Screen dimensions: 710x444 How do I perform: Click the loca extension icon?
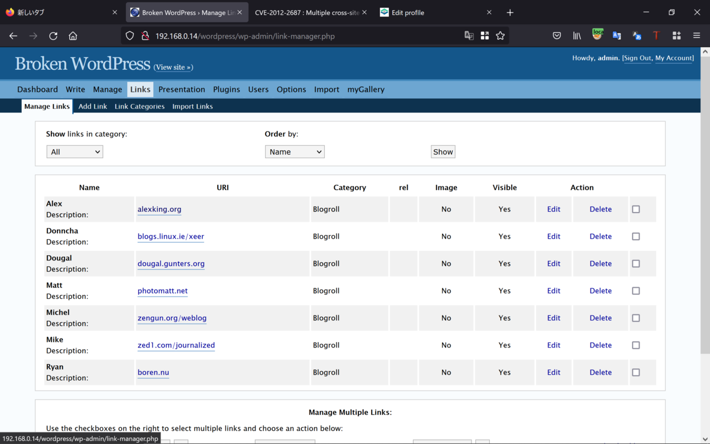597,35
